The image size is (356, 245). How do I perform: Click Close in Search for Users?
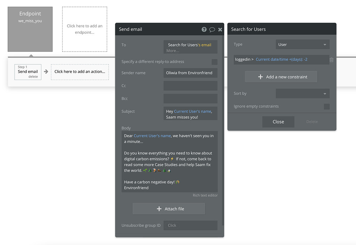click(x=278, y=121)
